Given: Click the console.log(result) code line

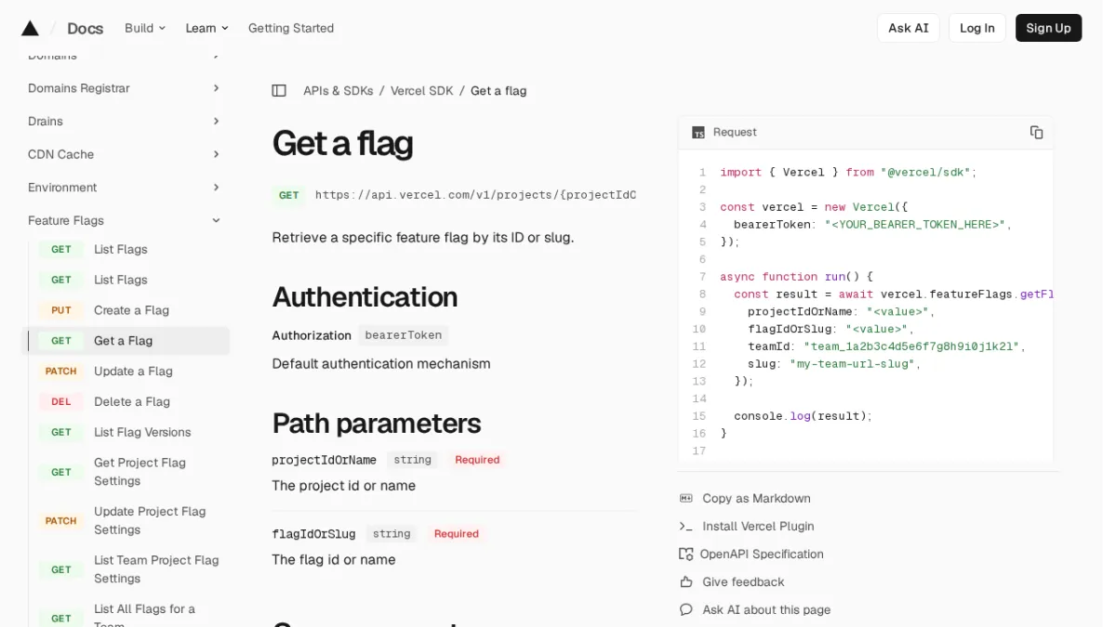Looking at the screenshot, I should 803,416.
